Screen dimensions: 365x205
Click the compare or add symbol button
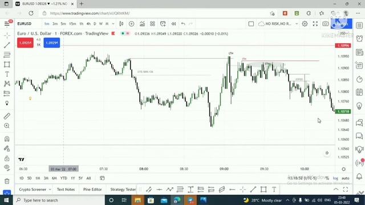[x=132, y=24]
